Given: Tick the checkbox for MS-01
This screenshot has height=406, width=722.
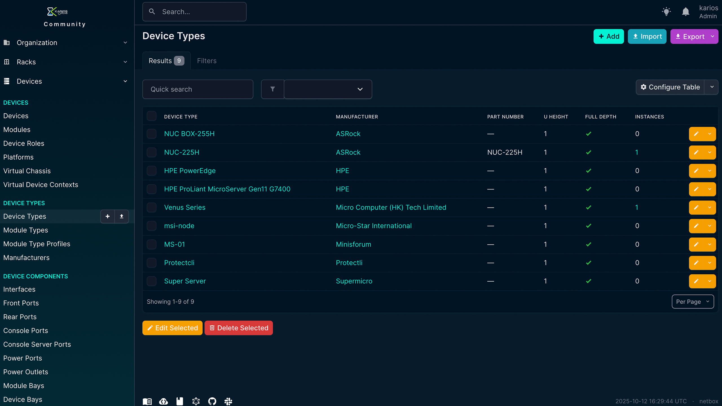Looking at the screenshot, I should pyautogui.click(x=151, y=244).
